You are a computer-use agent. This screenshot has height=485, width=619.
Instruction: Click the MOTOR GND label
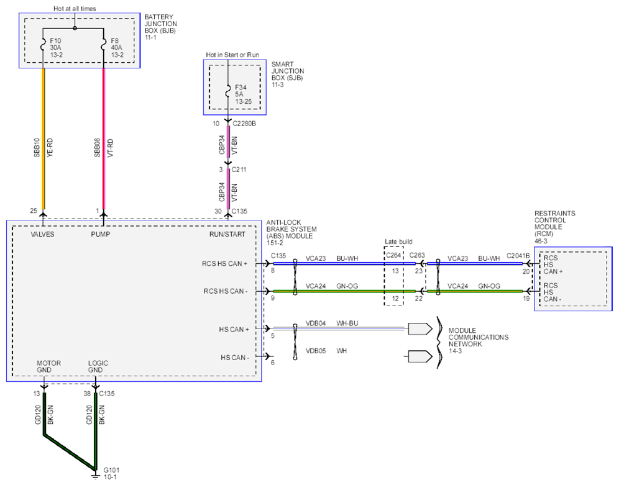pos(48,366)
